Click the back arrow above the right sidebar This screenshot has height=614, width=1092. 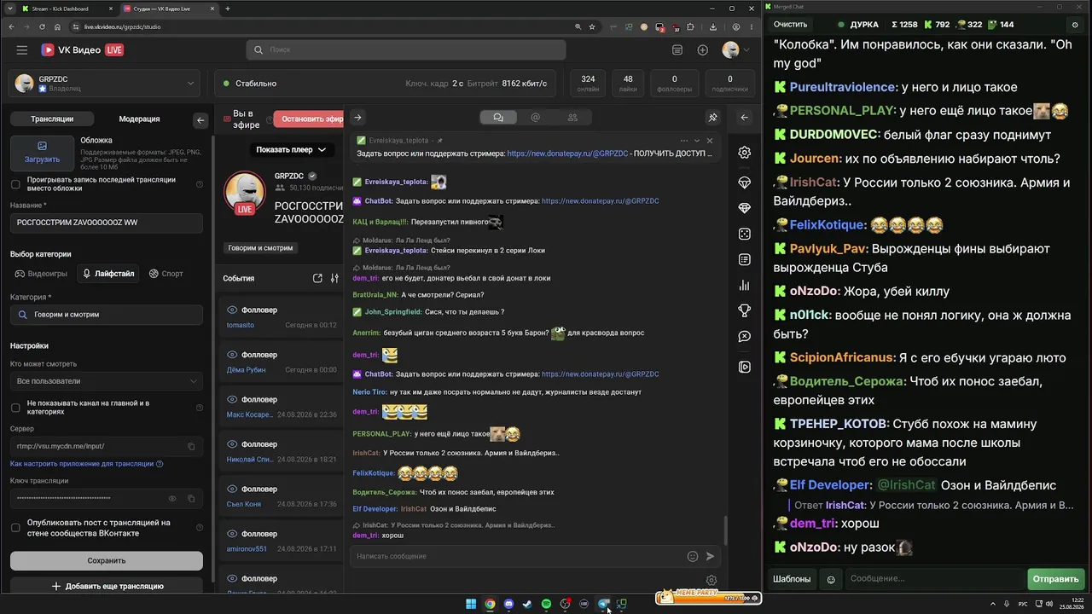(745, 118)
